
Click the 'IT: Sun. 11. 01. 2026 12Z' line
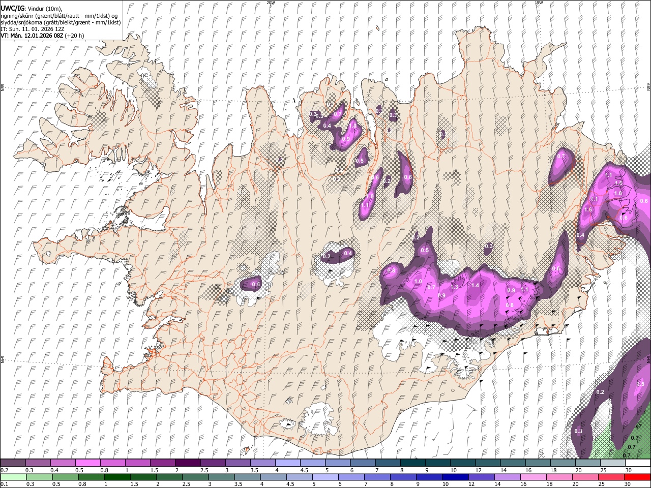pos(33,29)
